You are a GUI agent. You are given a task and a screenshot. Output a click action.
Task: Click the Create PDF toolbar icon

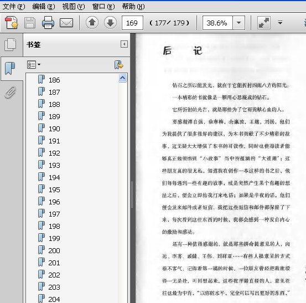11,23
